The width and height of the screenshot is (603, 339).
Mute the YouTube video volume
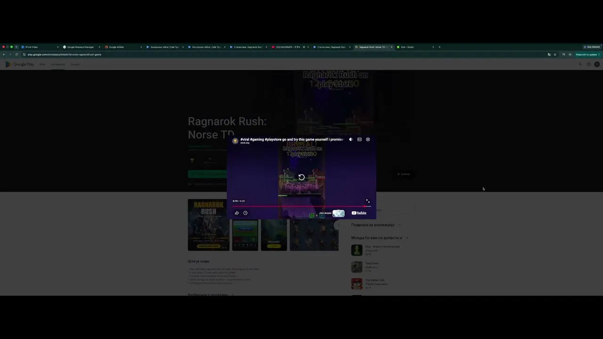click(x=350, y=139)
